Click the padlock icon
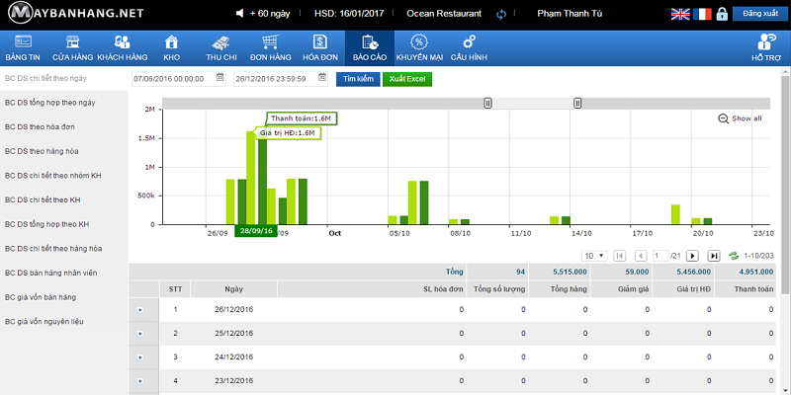Screen dimensions: 791x395 pyautogui.click(x=722, y=14)
